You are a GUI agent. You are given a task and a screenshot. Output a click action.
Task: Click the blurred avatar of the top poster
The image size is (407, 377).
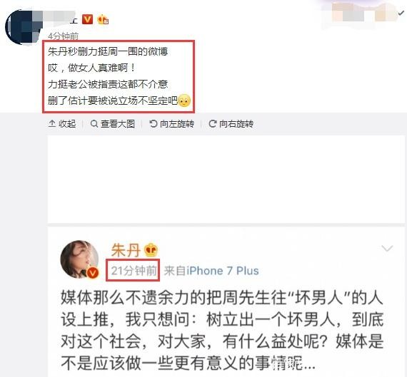click(x=23, y=27)
